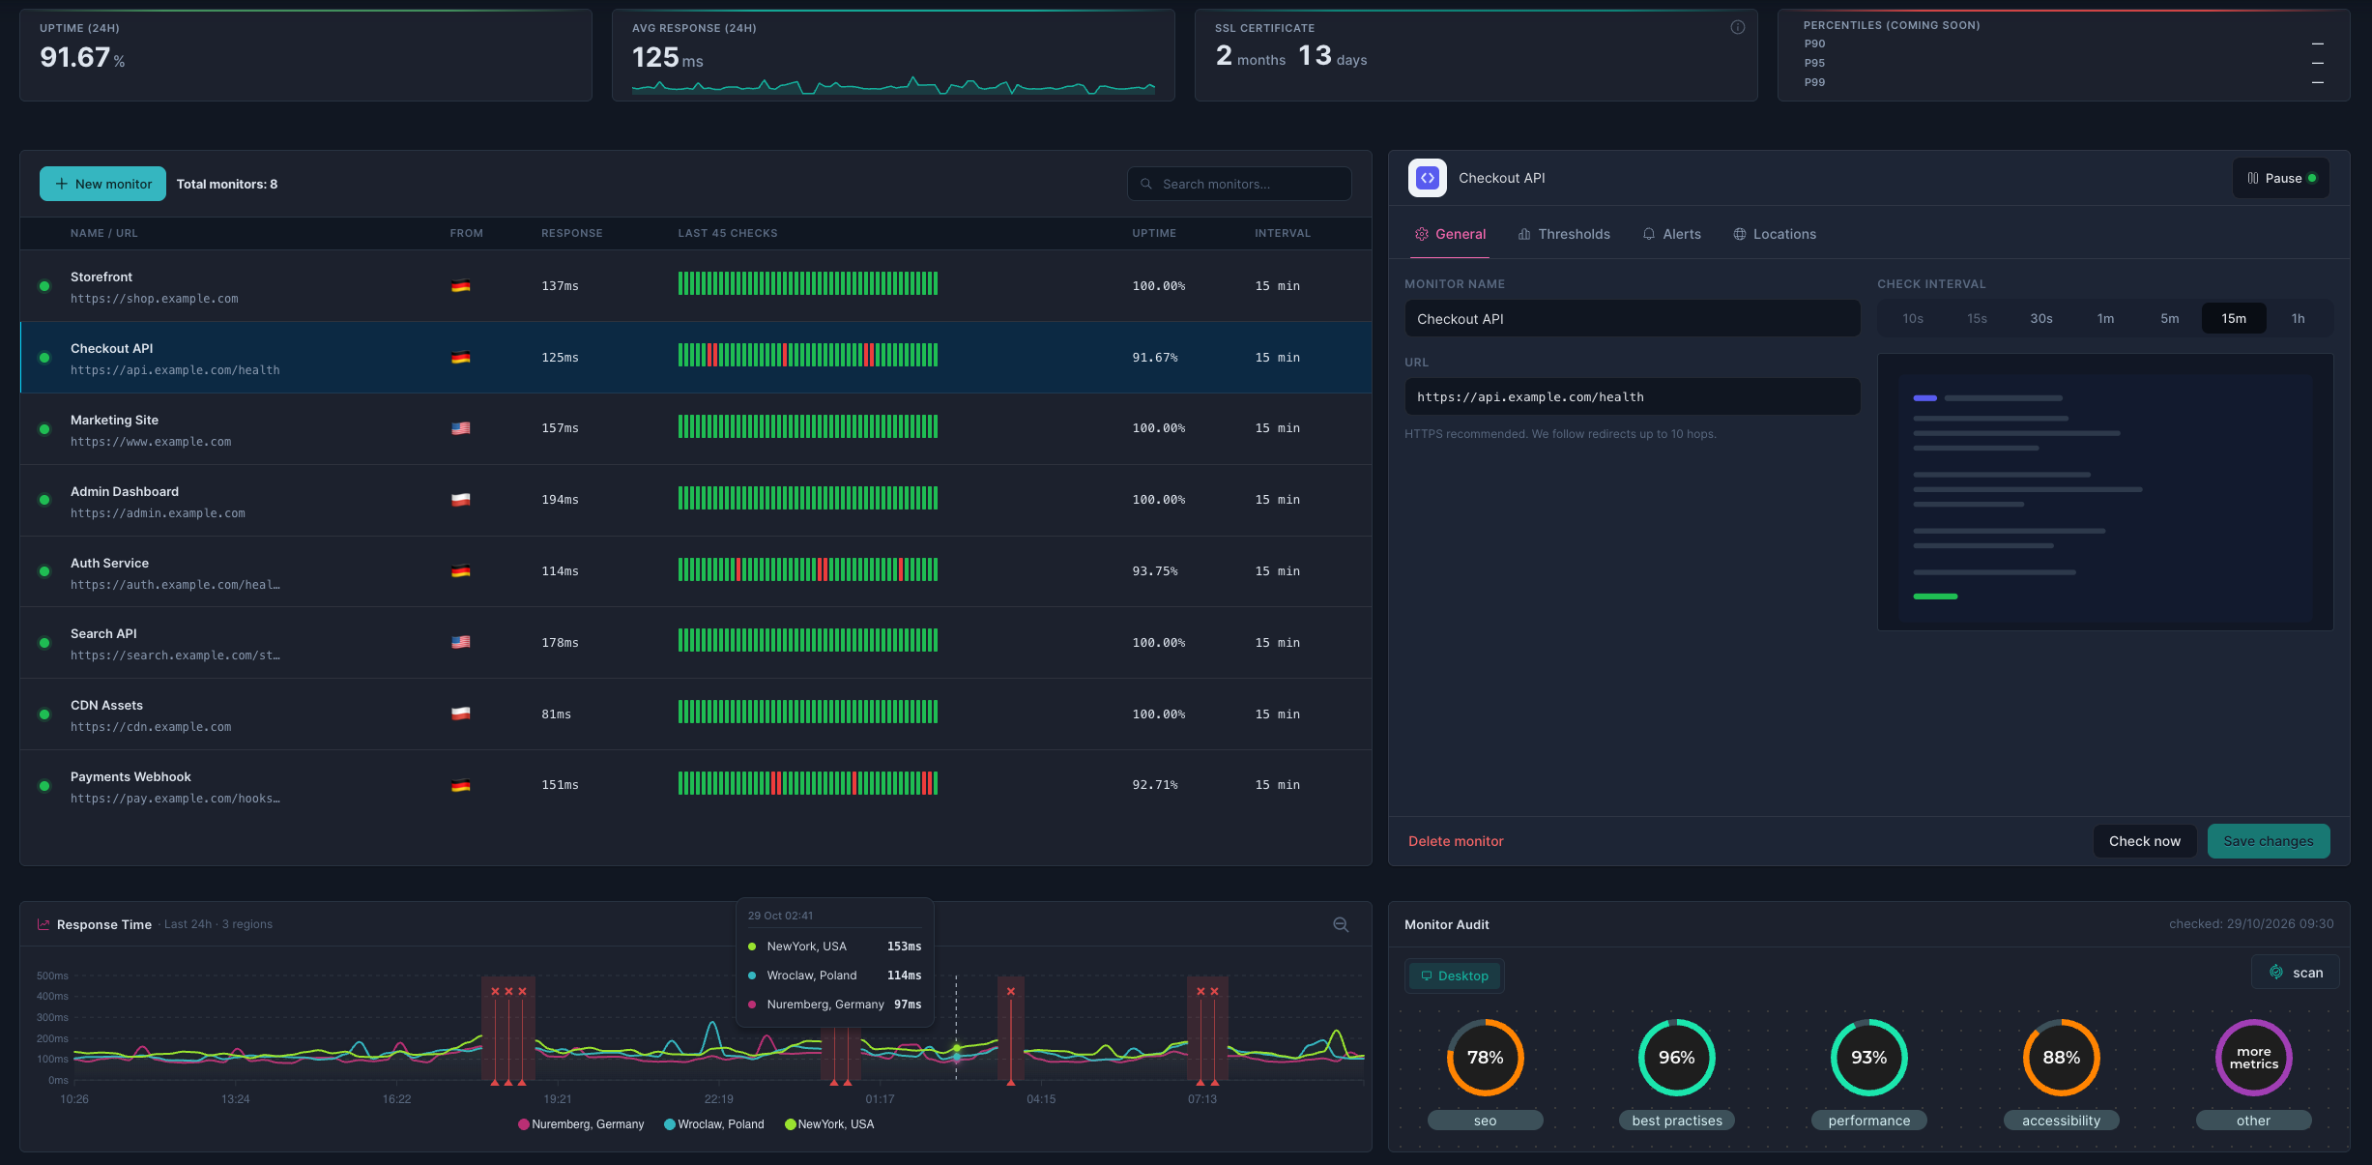Click the seo 78% score ring
The image size is (2372, 1165).
pyautogui.click(x=1485, y=1058)
